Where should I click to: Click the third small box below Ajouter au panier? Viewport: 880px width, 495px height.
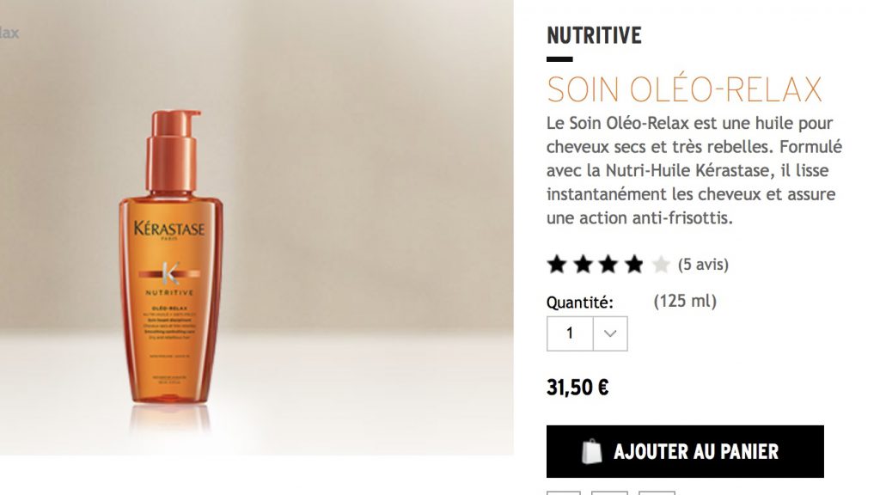[657, 492]
